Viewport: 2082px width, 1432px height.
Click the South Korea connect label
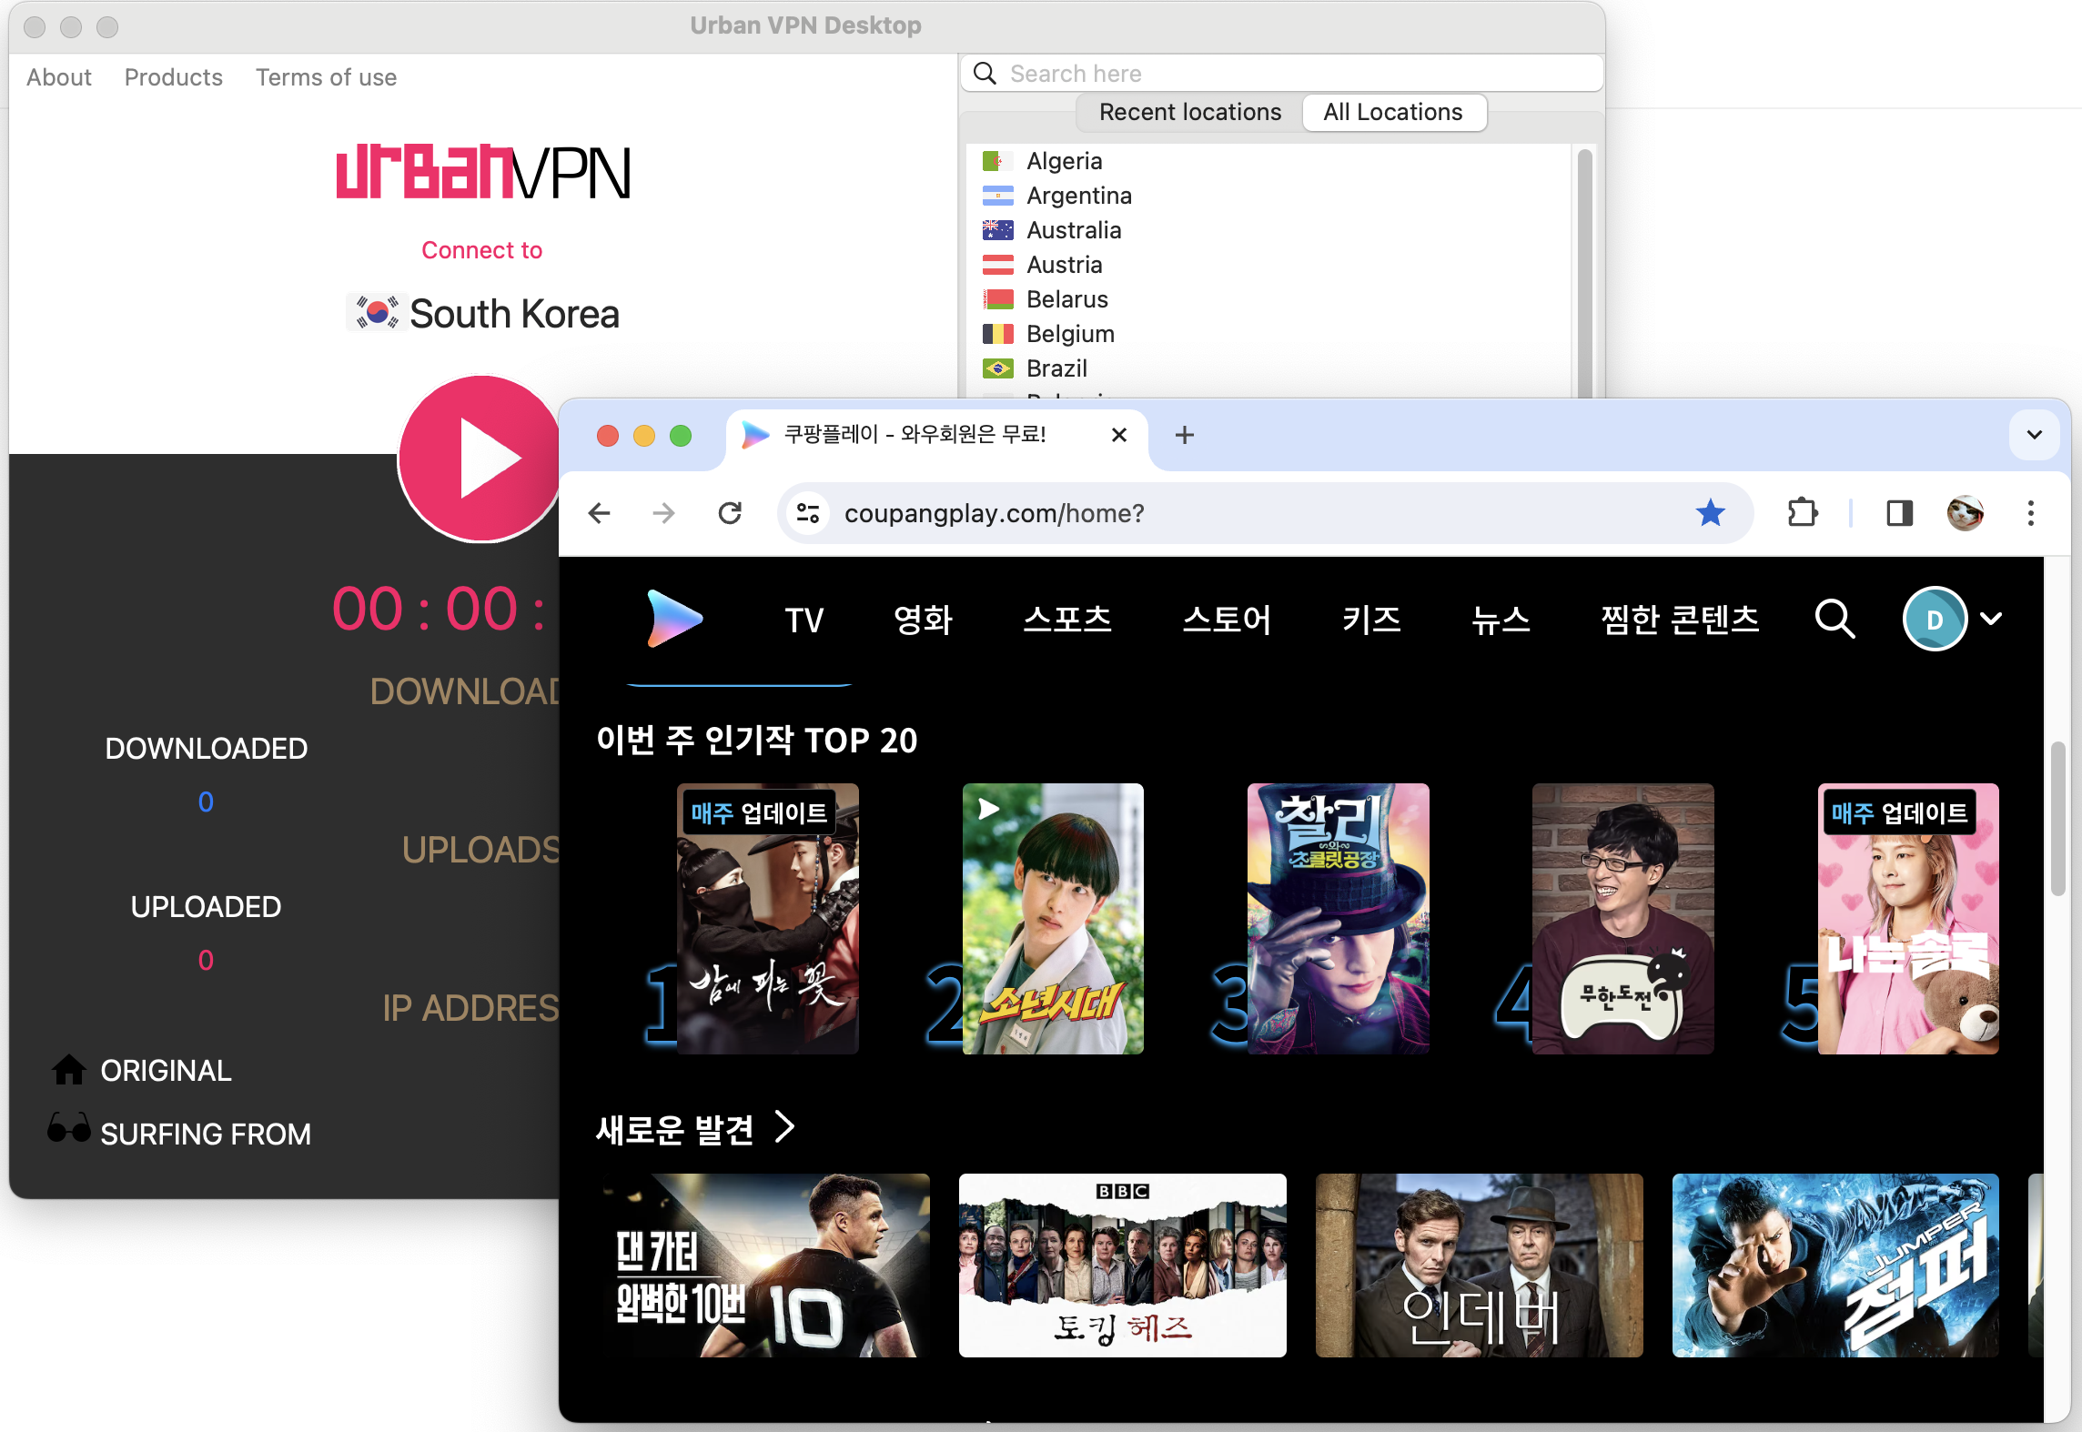click(514, 314)
